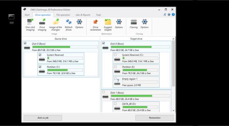Image resolution: width=229 pixels, height=126 pixels.
Task: Uncheck source Disk 0 checkbox
Action: [25, 43]
